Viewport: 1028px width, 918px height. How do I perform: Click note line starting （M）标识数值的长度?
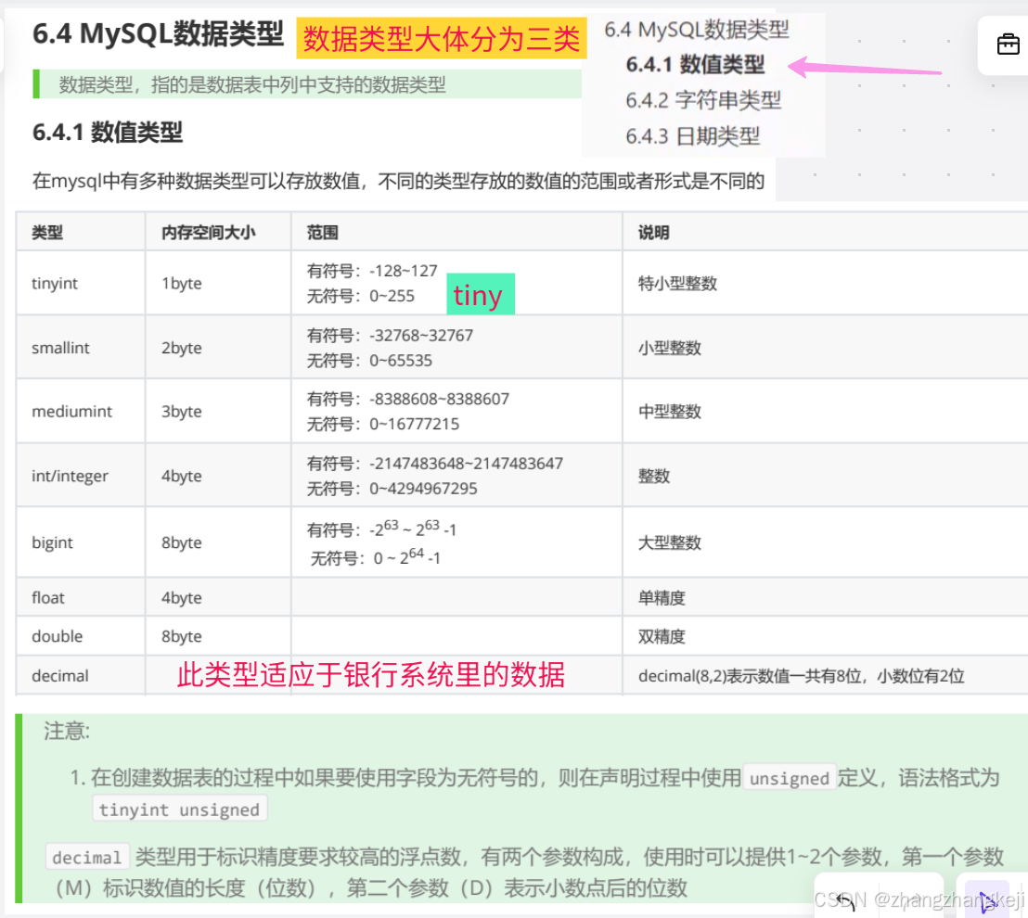coord(367,888)
